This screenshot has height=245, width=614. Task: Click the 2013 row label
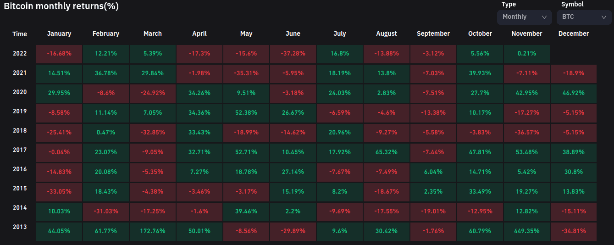point(20,227)
